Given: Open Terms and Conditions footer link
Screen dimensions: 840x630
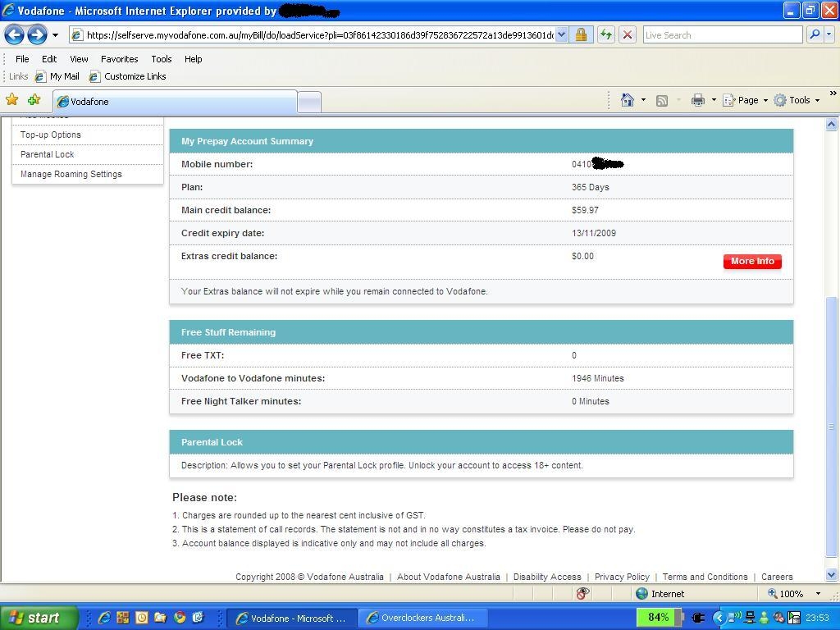Looking at the screenshot, I should pos(705,577).
